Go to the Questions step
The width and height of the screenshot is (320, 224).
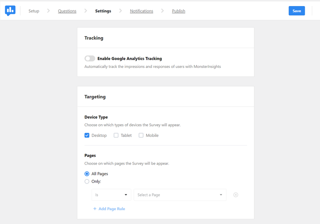point(67,11)
